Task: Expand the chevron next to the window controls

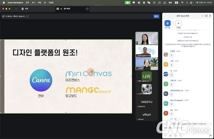Action: (x=16, y=9)
